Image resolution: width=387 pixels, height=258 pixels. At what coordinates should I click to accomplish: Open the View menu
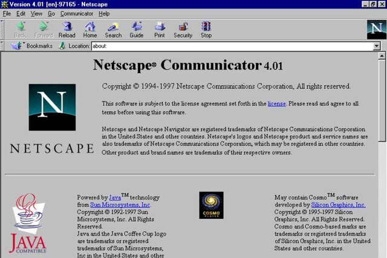point(36,13)
